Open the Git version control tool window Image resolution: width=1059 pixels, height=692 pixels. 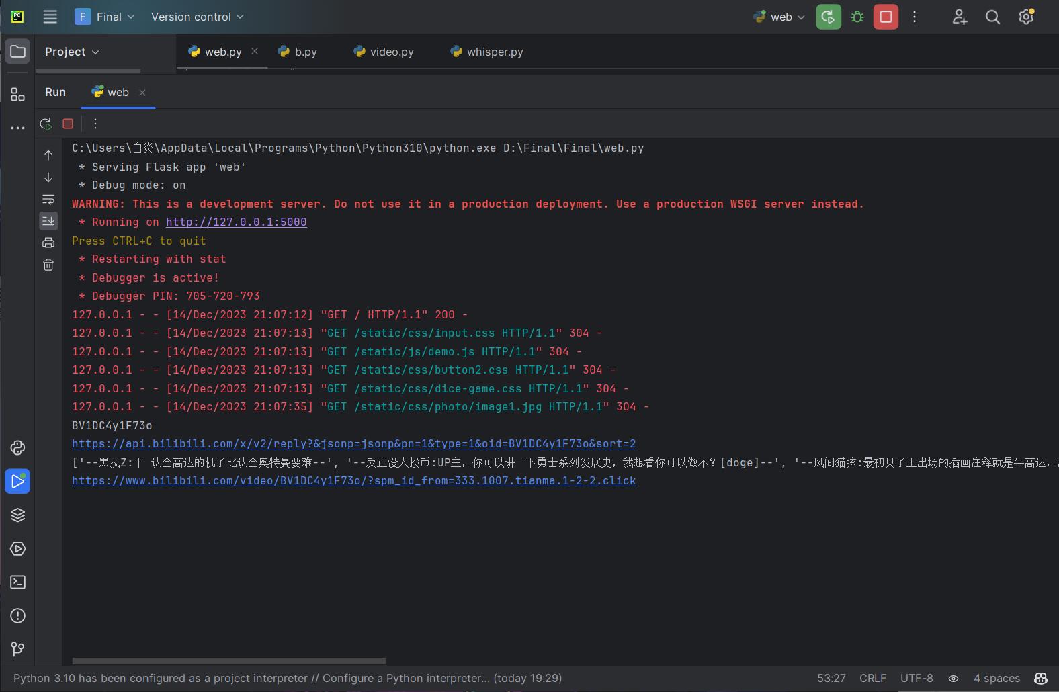point(17,649)
